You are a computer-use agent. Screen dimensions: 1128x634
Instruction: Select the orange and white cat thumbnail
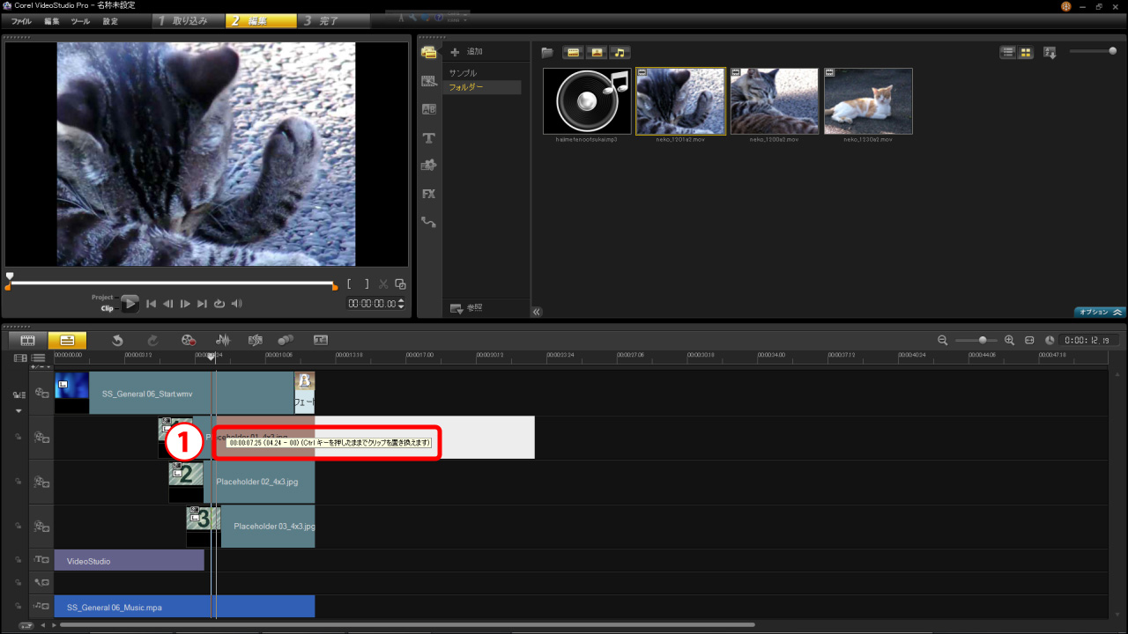(868, 101)
